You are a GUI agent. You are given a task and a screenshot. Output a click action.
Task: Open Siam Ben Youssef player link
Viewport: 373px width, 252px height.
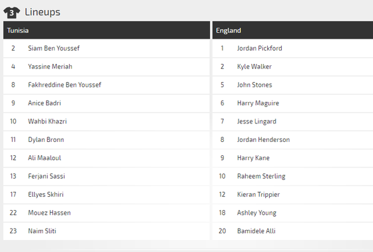(x=54, y=48)
